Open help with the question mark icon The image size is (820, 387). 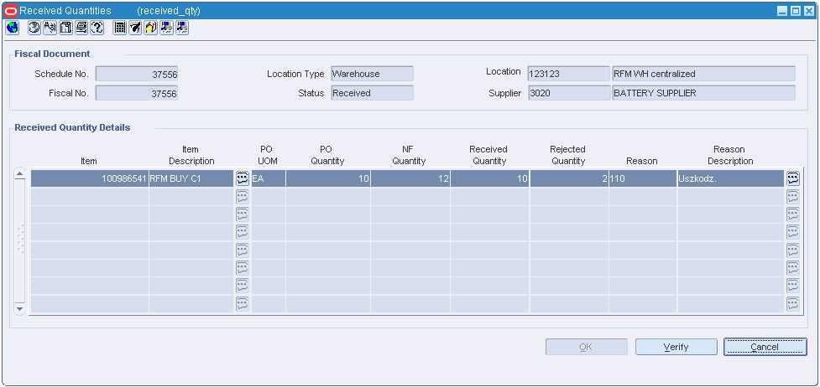click(97, 28)
